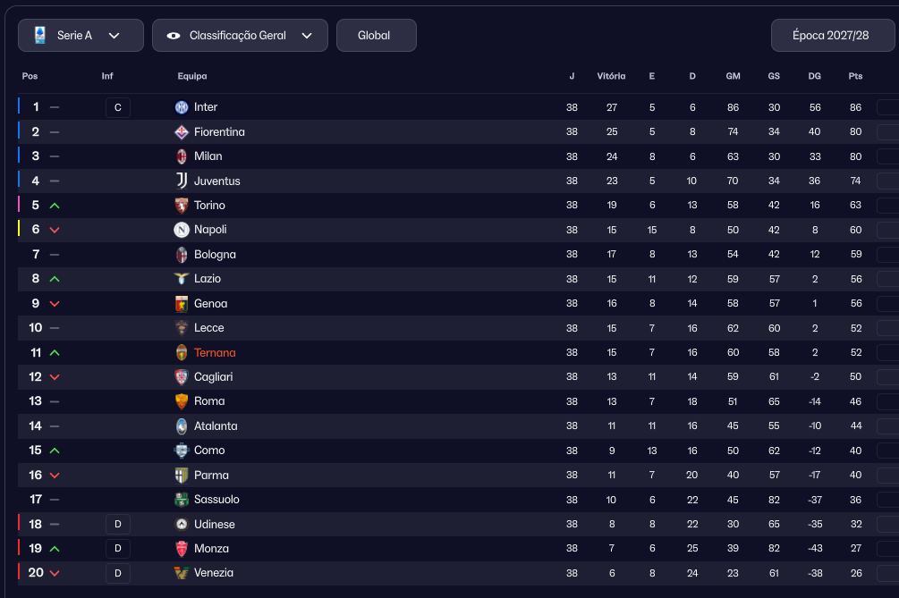The height and width of the screenshot is (598, 899).
Task: Open the Época 2027/28 season selector
Action: [x=832, y=36]
